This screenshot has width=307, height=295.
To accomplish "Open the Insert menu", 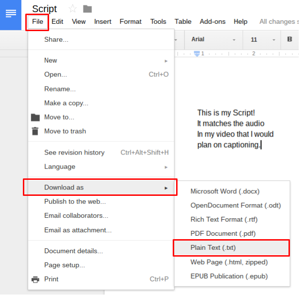I will point(103,21).
